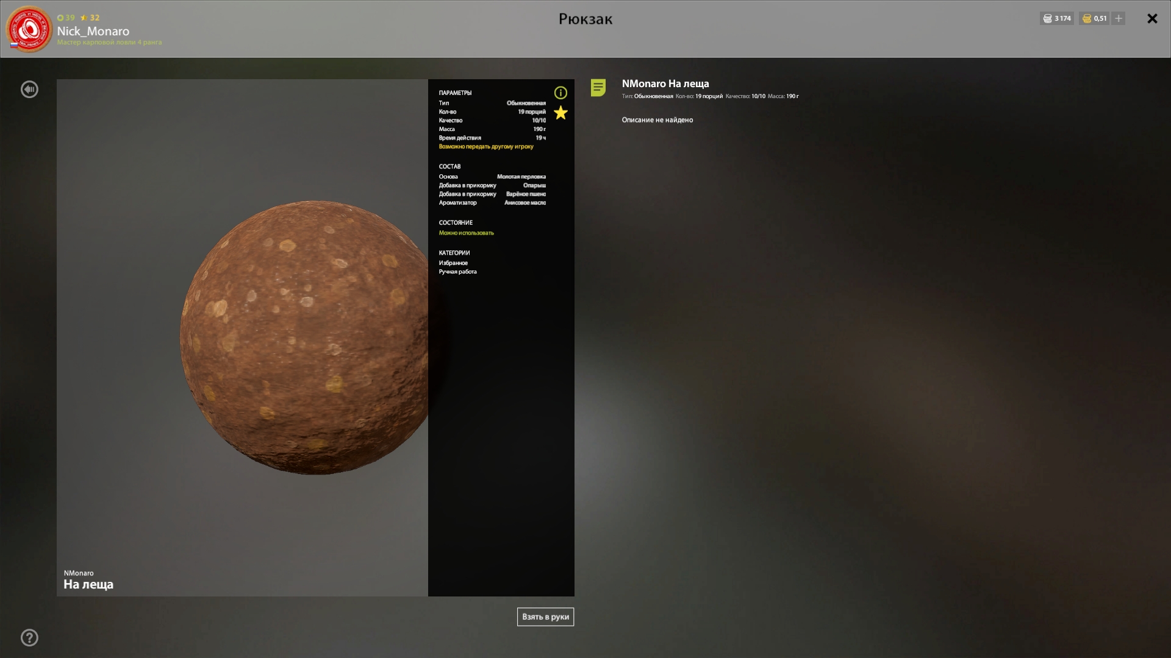Click the silver coins balance 3 174

(x=1057, y=18)
